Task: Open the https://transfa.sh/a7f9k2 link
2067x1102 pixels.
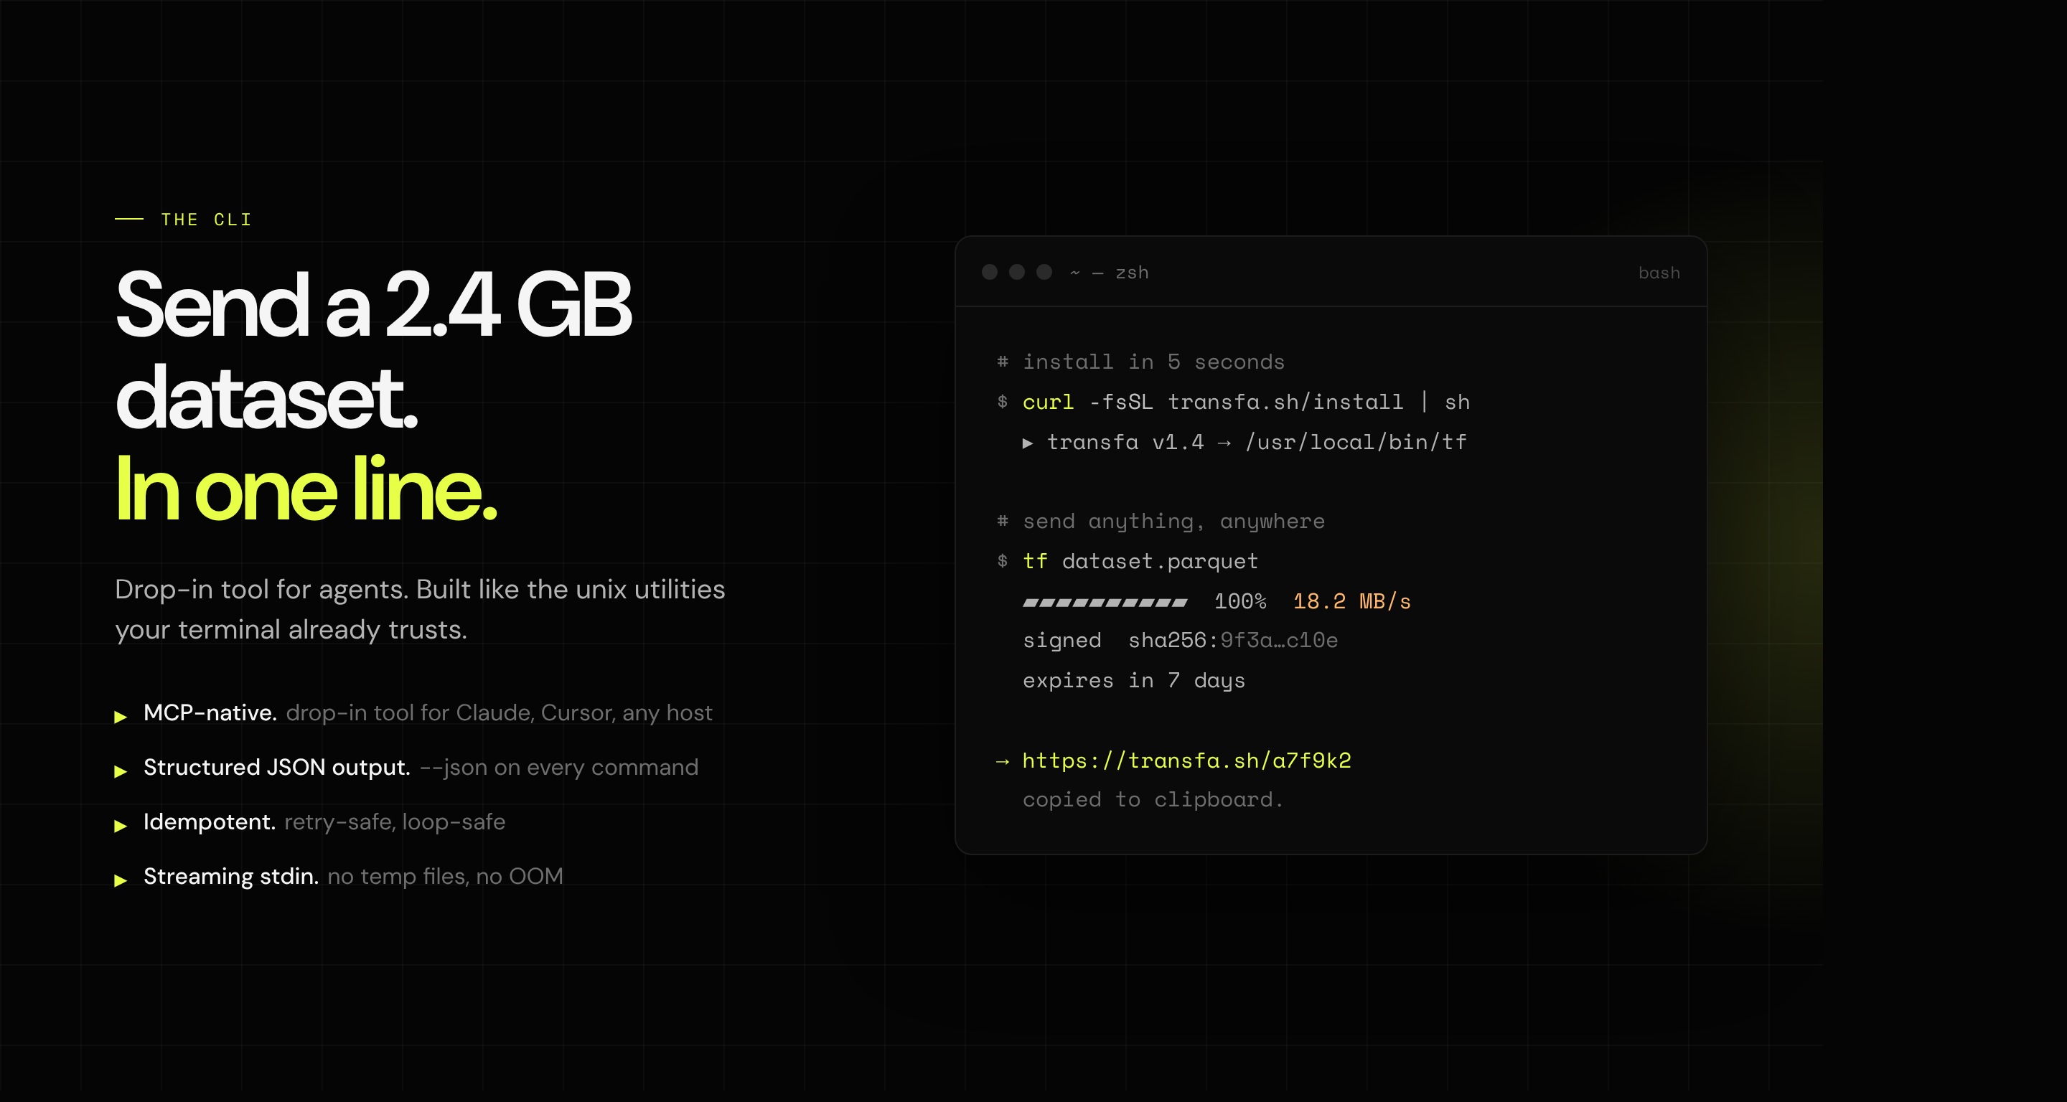Action: (x=1187, y=760)
